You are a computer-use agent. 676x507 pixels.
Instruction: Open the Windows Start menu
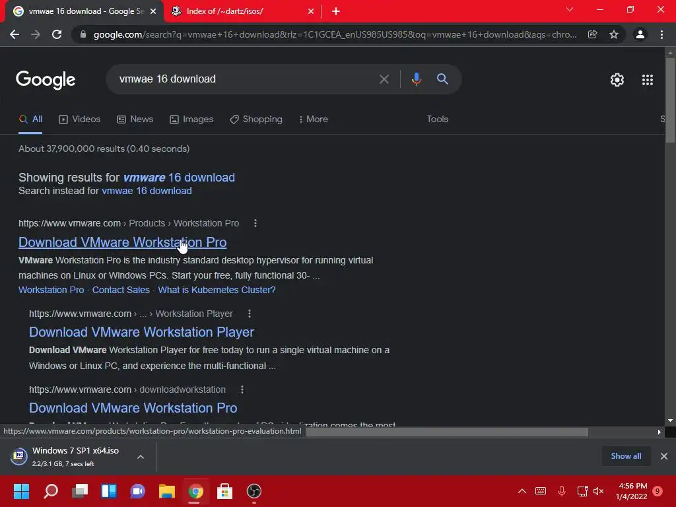click(x=21, y=491)
